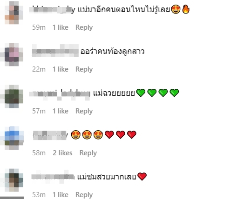View the 2 likes on 58m comment

click(62, 153)
